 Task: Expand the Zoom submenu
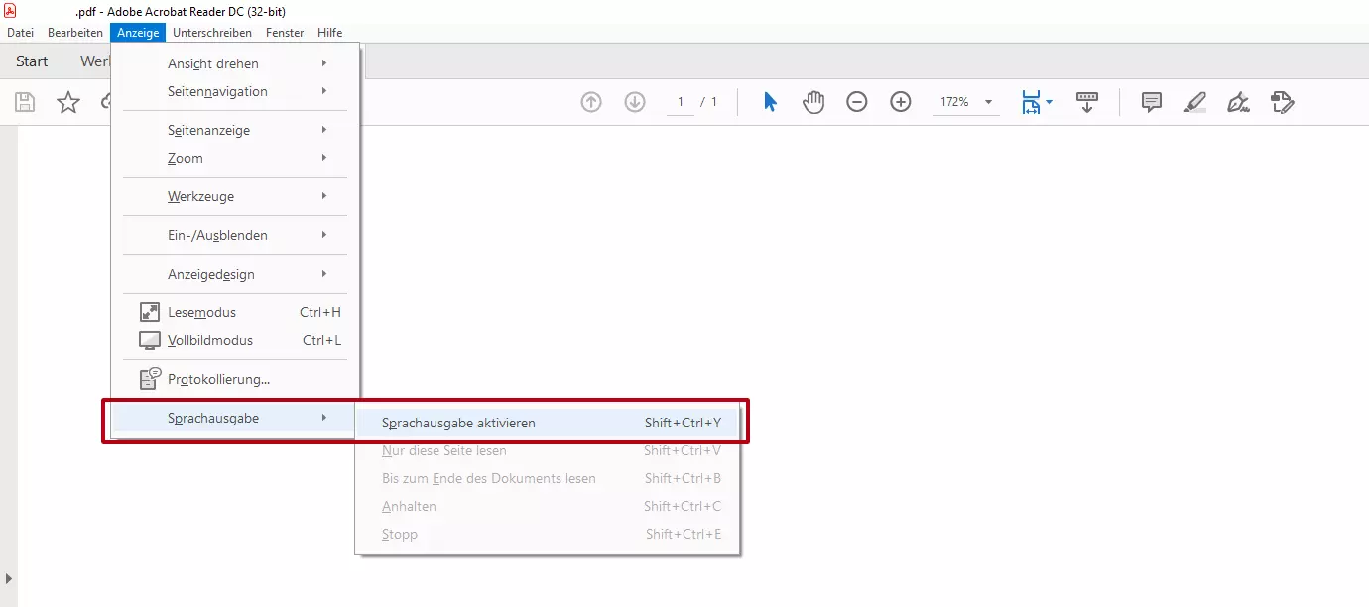coord(235,158)
